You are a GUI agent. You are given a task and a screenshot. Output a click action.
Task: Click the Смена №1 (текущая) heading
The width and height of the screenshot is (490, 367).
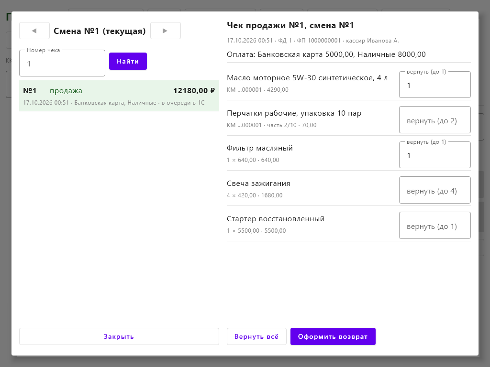click(x=100, y=31)
